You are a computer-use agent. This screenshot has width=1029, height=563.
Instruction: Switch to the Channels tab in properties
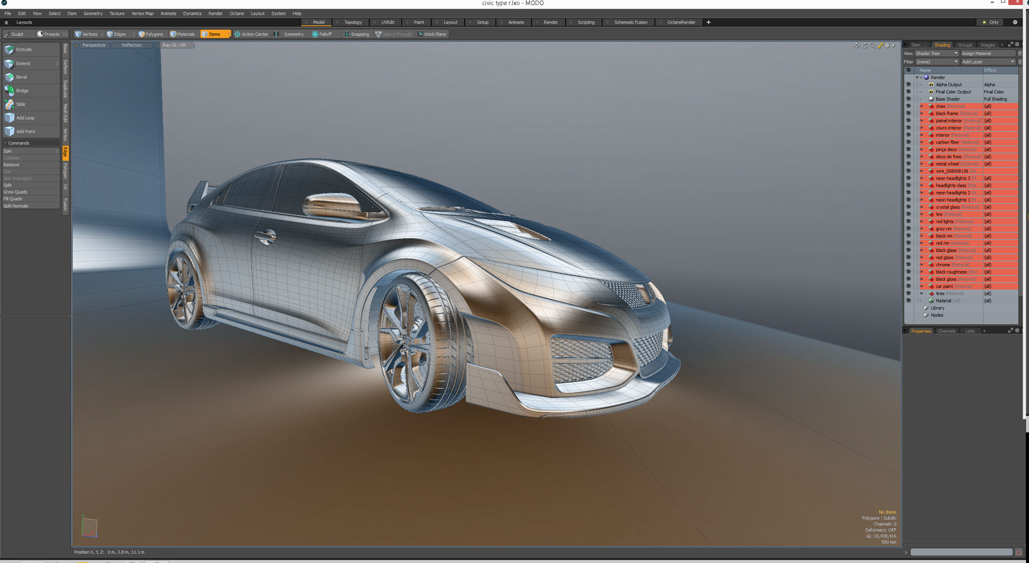947,331
